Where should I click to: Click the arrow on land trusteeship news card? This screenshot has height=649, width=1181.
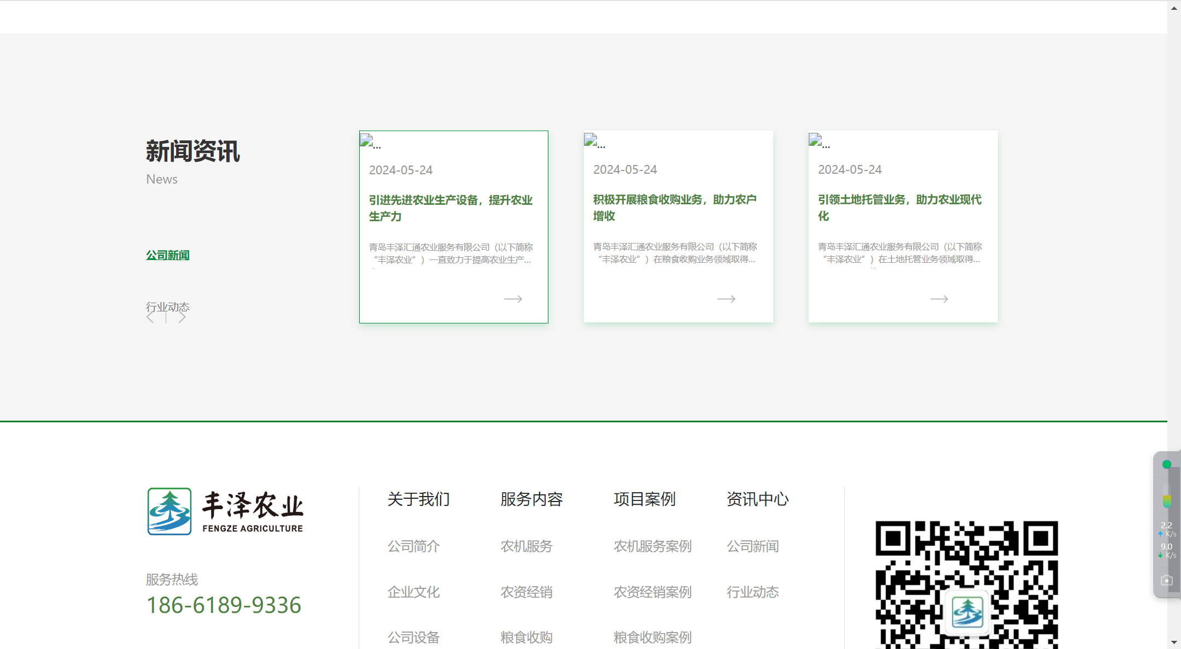(x=939, y=299)
